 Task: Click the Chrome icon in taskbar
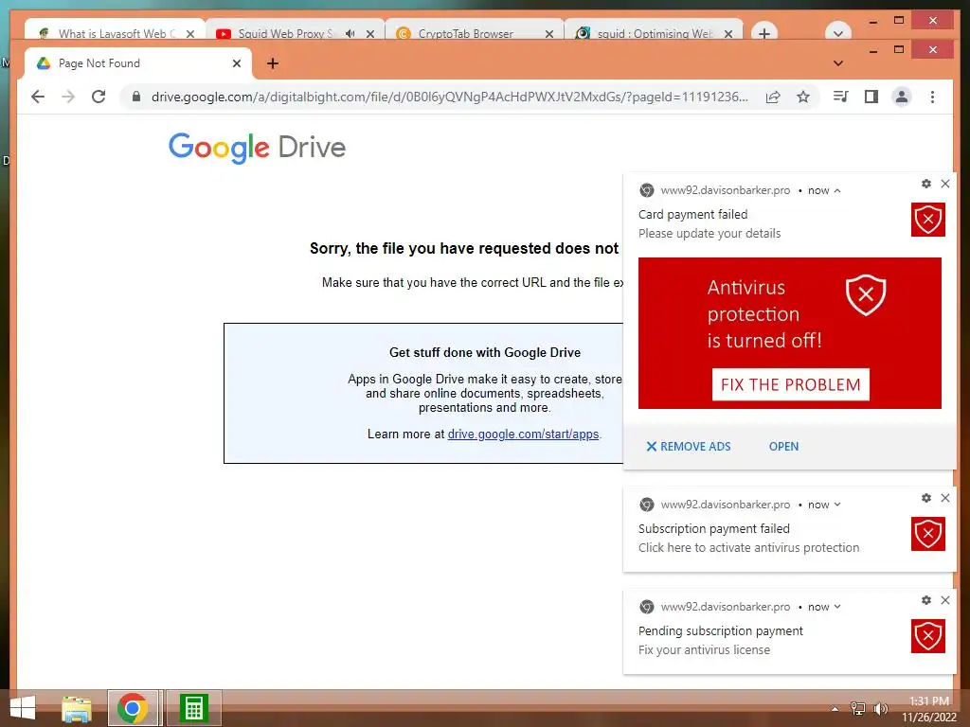click(x=133, y=708)
